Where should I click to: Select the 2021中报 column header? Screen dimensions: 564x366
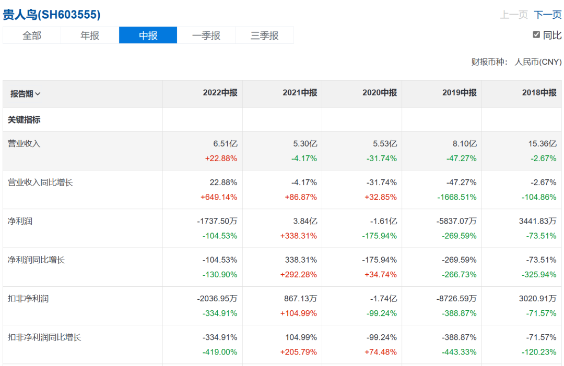pyautogui.click(x=300, y=93)
